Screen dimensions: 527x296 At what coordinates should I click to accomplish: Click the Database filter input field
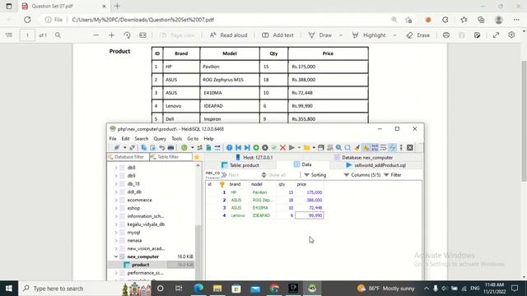128,157
